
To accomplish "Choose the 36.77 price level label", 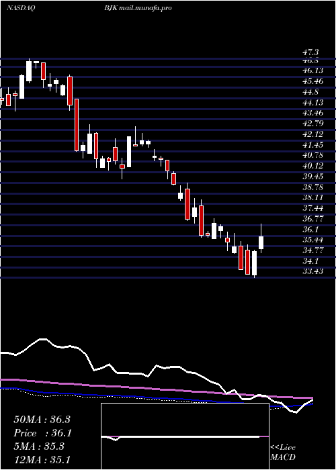I will click(x=312, y=218).
